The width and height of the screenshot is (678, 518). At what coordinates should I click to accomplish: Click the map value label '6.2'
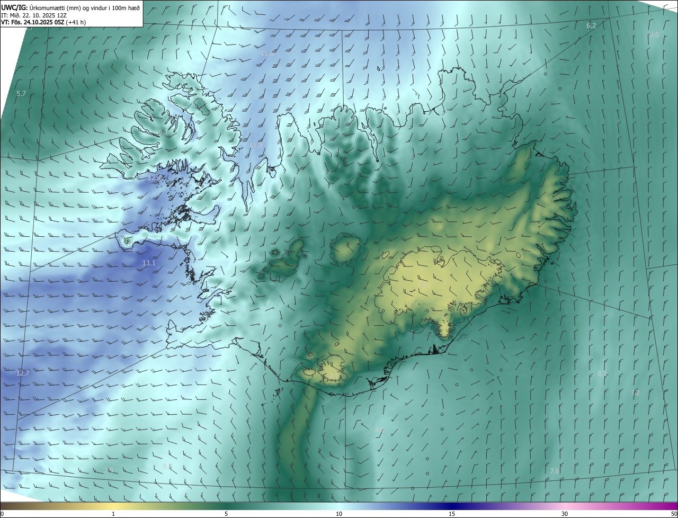591,25
